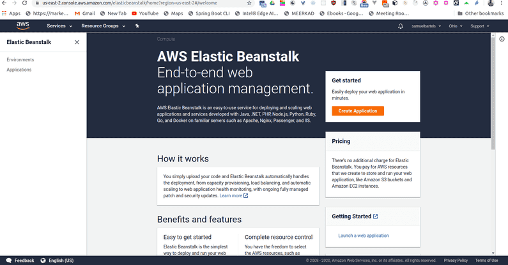Click the Create Application button
This screenshot has height=265, width=508.
pos(358,111)
